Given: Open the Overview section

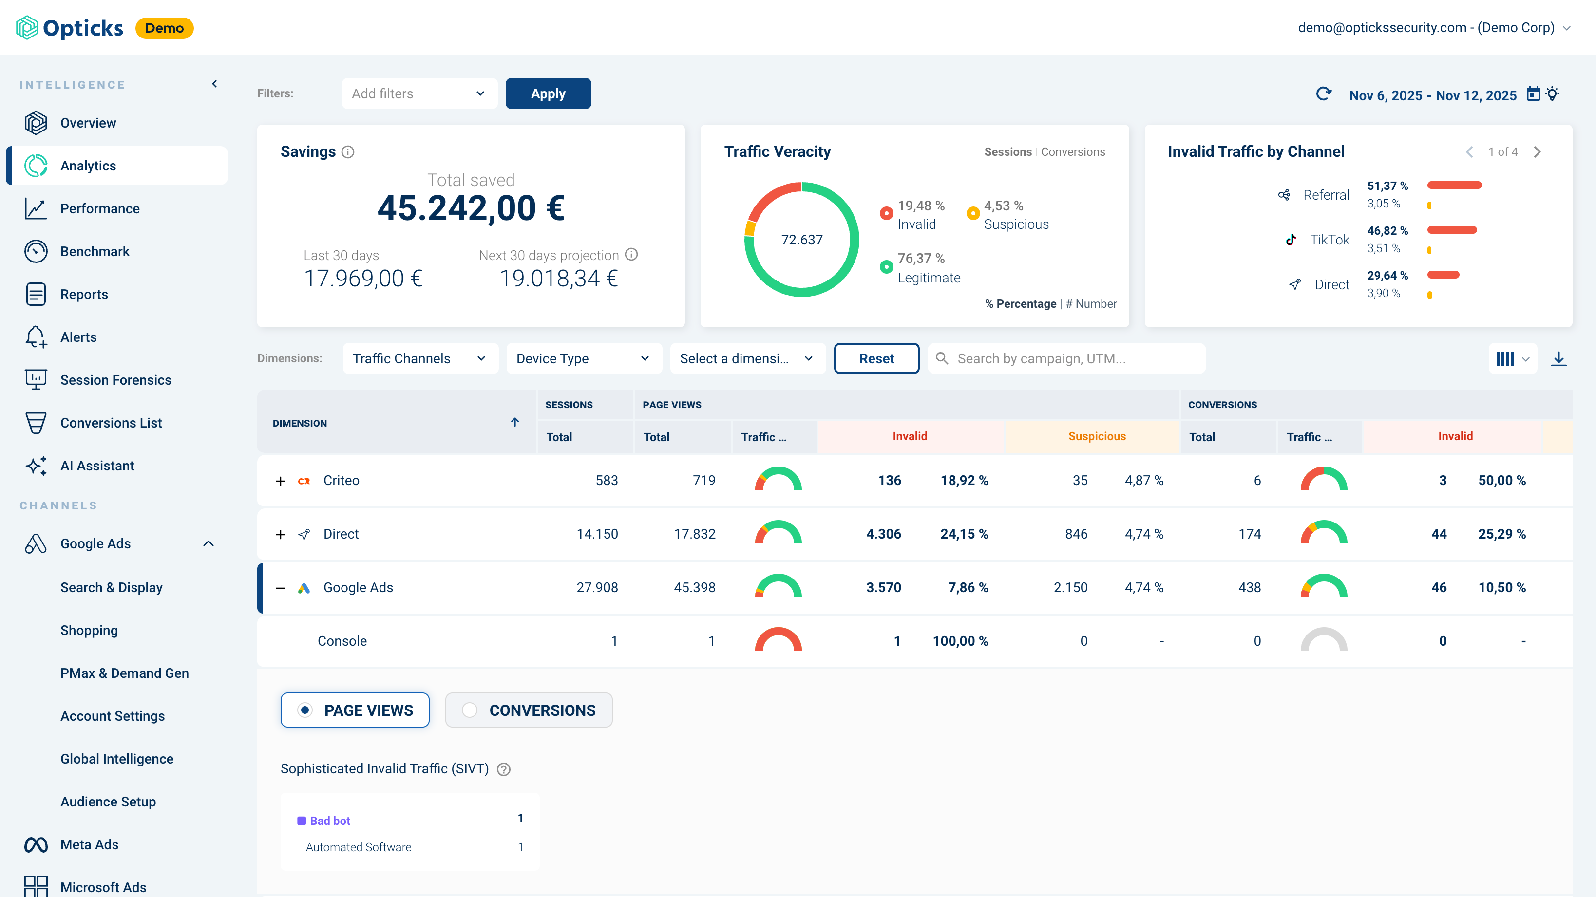Looking at the screenshot, I should [x=87, y=122].
